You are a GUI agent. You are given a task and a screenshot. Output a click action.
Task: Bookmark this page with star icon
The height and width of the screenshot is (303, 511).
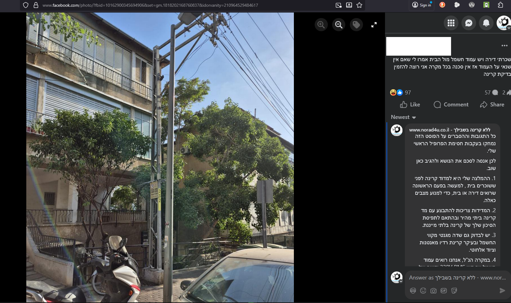click(x=359, y=5)
